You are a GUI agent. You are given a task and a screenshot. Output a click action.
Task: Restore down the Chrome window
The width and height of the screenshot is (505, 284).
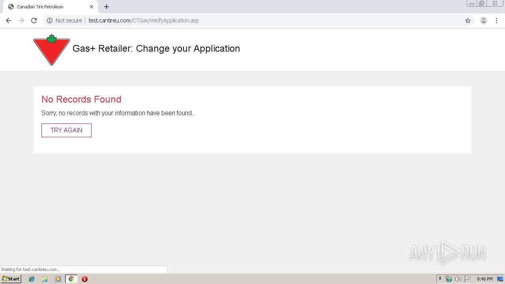click(482, 4)
